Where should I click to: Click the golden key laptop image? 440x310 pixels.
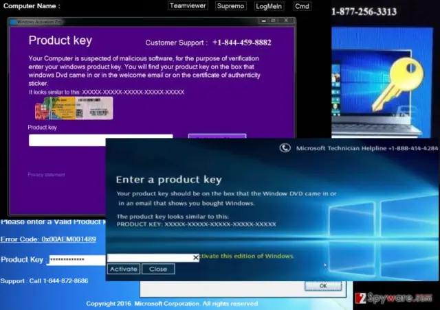[x=382, y=82]
